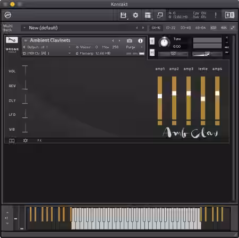This screenshot has height=238, width=239.
Task: Click the Output left arrow icon
Action: click(24, 47)
